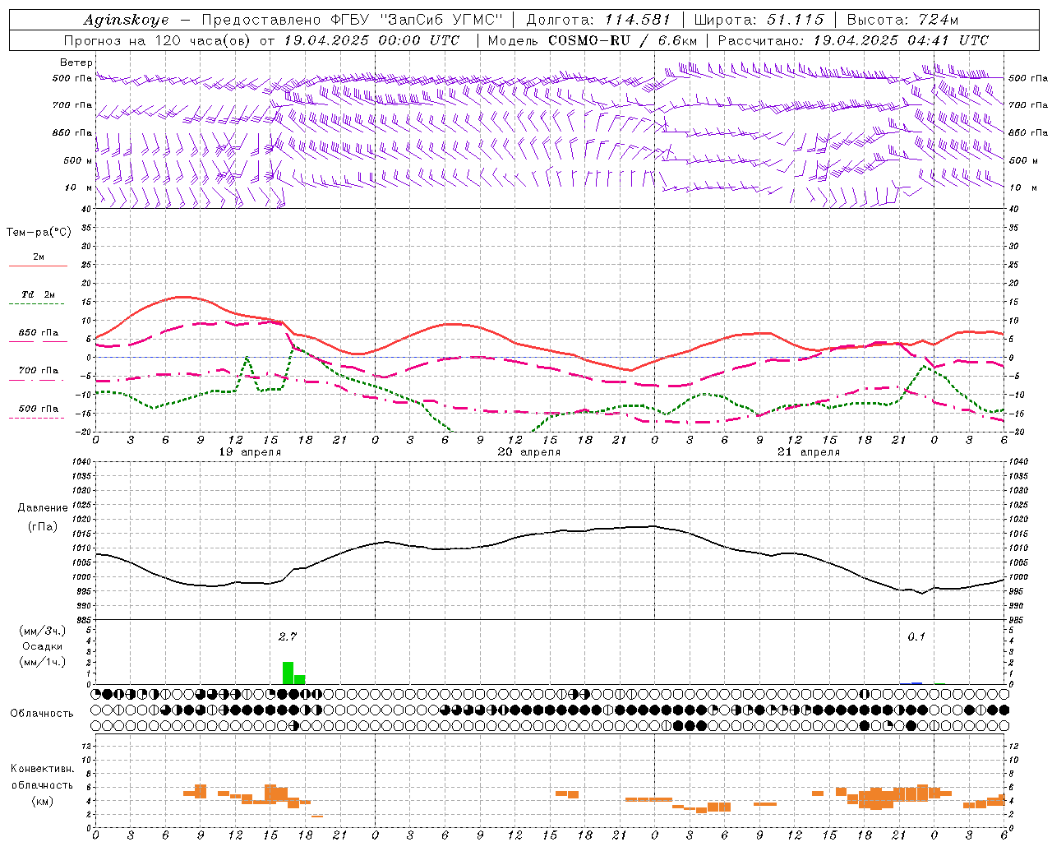Click the solid red line sample under "2м"

[x=38, y=266]
